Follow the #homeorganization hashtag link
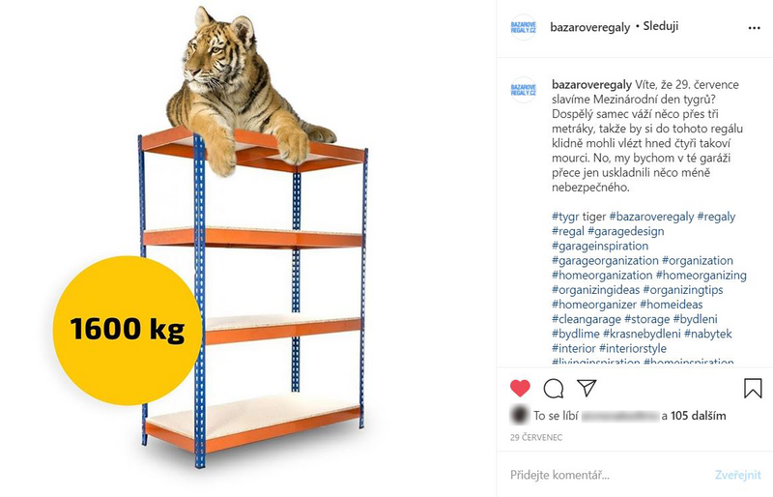This screenshot has height=497, width=773. click(x=602, y=275)
